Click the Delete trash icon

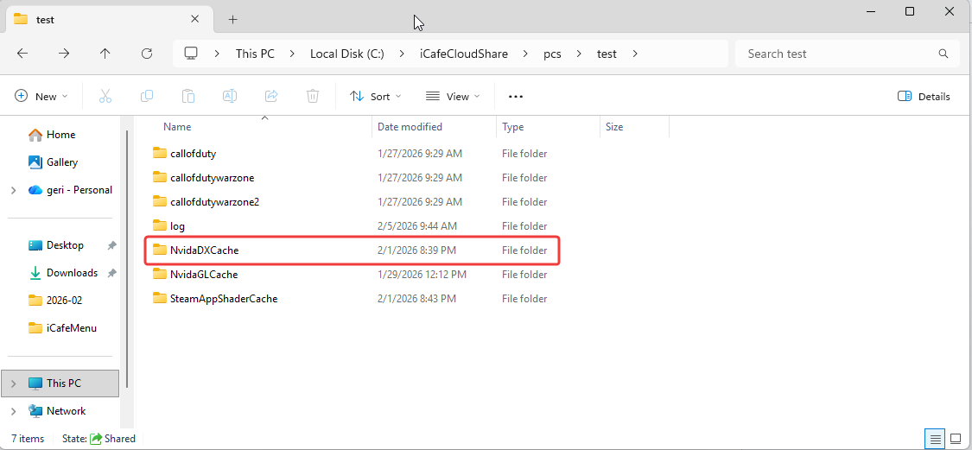313,97
